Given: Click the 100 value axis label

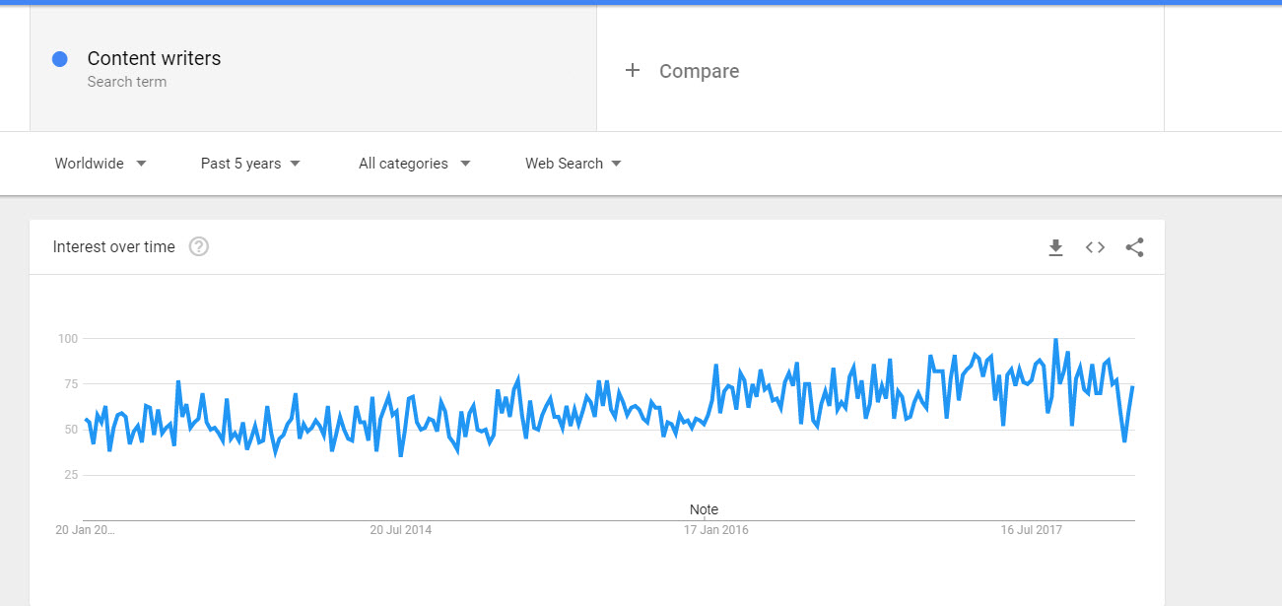Looking at the screenshot, I should pos(67,339).
